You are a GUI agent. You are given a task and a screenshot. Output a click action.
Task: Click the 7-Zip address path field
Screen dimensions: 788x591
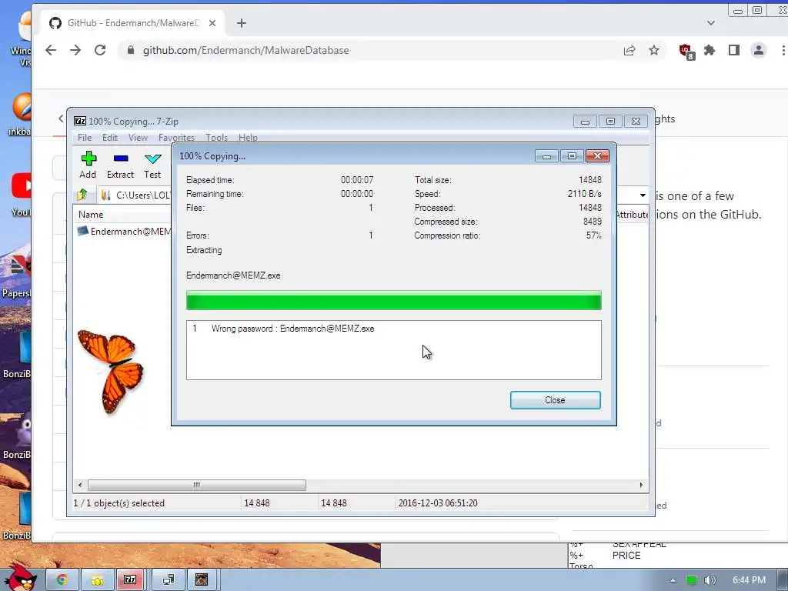coord(136,195)
